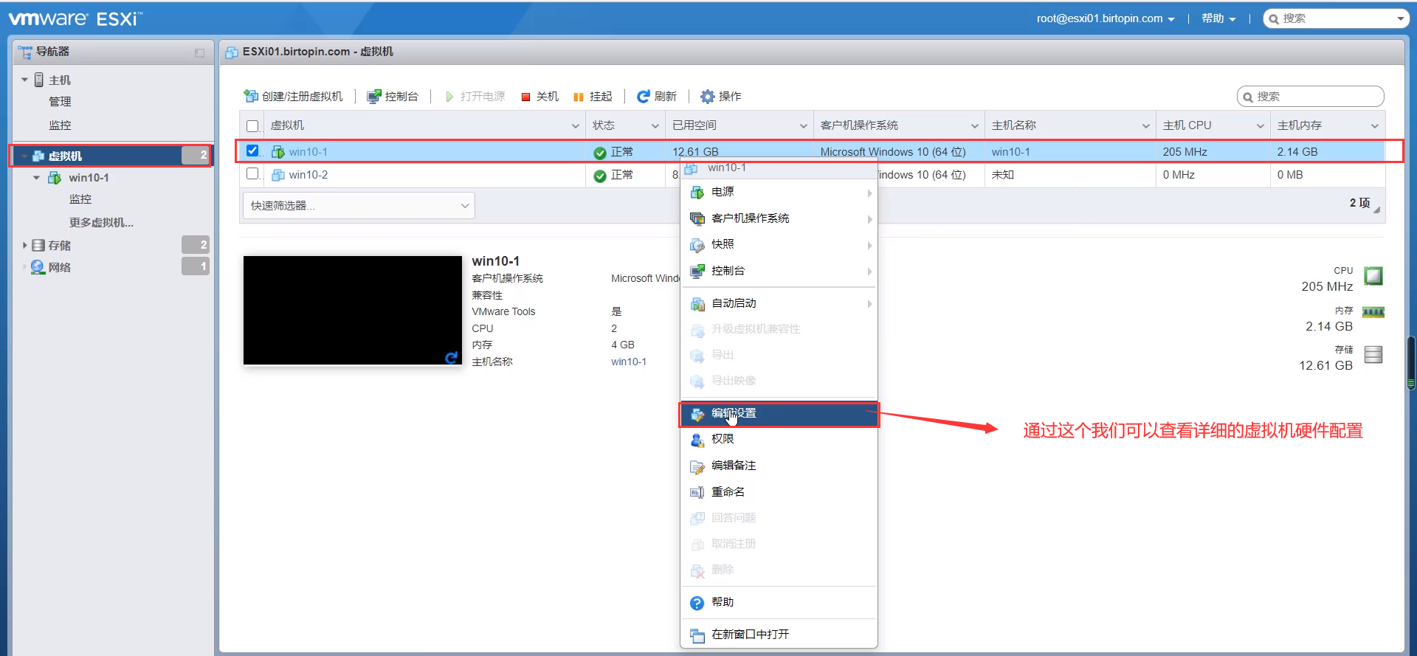Collapse the Host (主机) tree node

click(24, 80)
